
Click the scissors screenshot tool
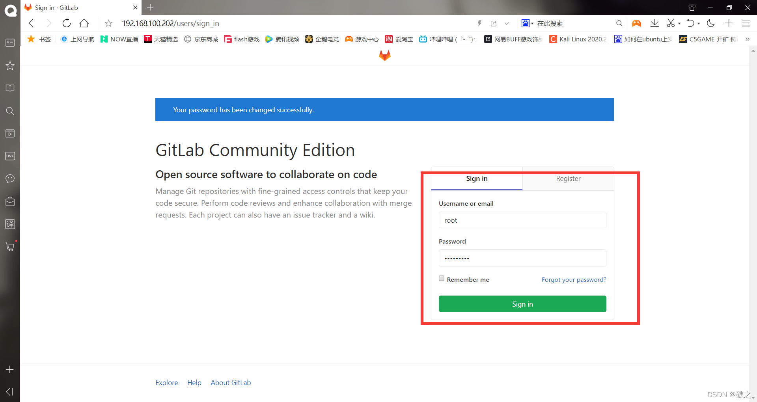[671, 23]
